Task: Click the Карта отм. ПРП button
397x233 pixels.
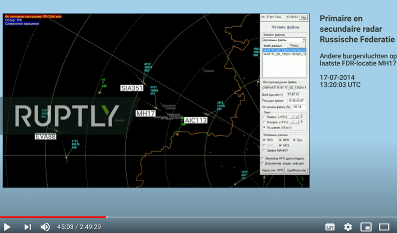Action: pos(272,170)
